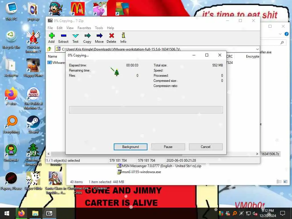The image size is (292, 219).
Task: Open The Political Machine 2020 shortcut
Action: tap(33, 98)
